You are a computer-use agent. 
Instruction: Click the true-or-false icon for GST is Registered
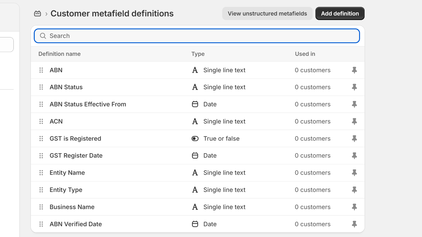tap(195, 139)
